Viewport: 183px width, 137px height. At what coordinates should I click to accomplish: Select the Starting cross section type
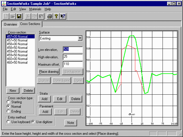point(9,102)
